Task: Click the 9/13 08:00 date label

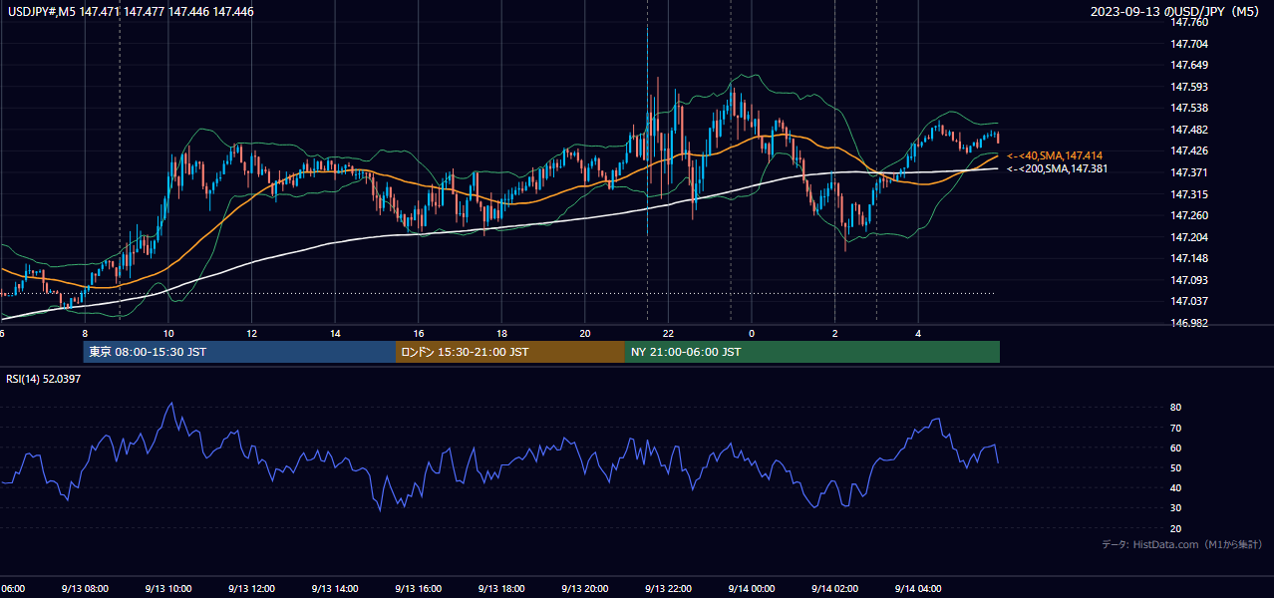Action: click(85, 589)
